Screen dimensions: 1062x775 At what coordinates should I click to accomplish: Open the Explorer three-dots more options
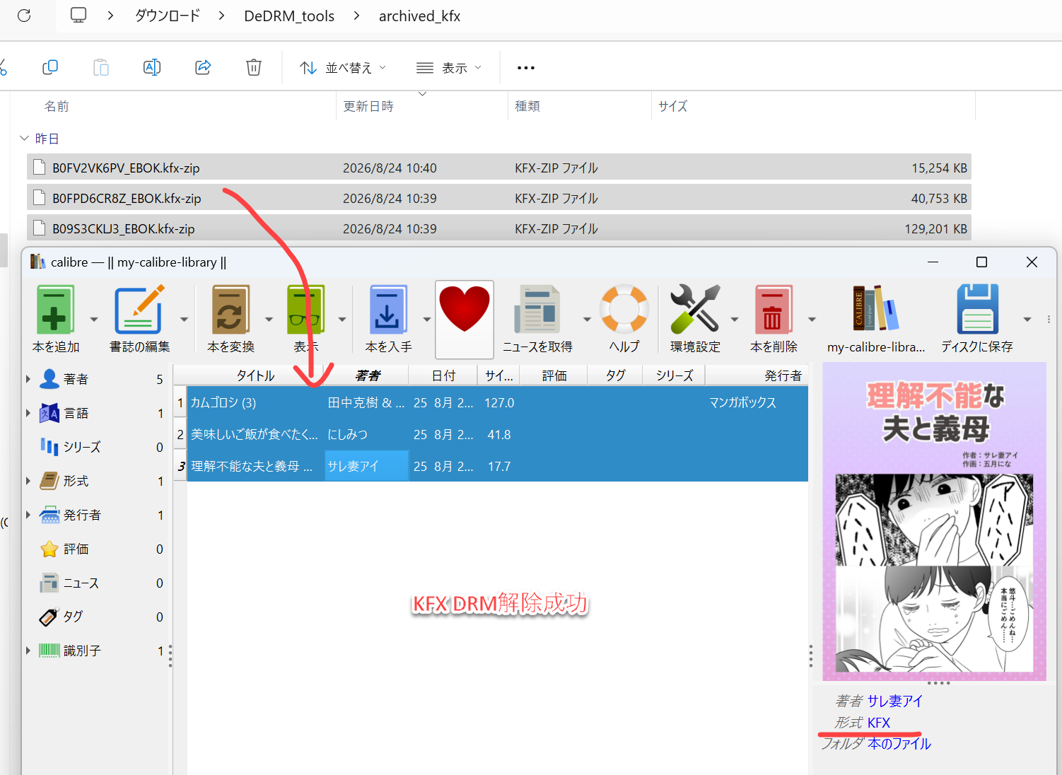[526, 68]
